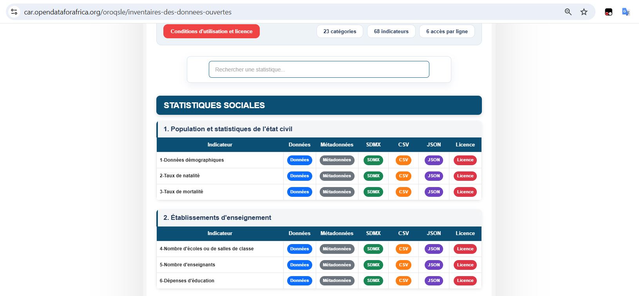Image resolution: width=639 pixels, height=296 pixels.
Task: Bookmark this page with the star icon
Action: click(x=584, y=12)
